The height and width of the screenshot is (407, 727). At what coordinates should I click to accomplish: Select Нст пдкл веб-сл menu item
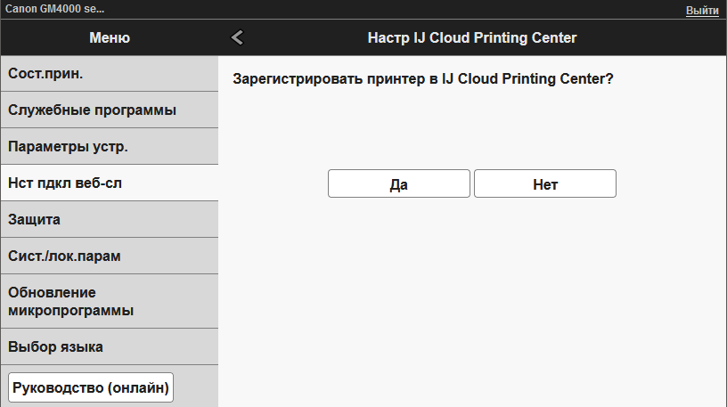[109, 183]
